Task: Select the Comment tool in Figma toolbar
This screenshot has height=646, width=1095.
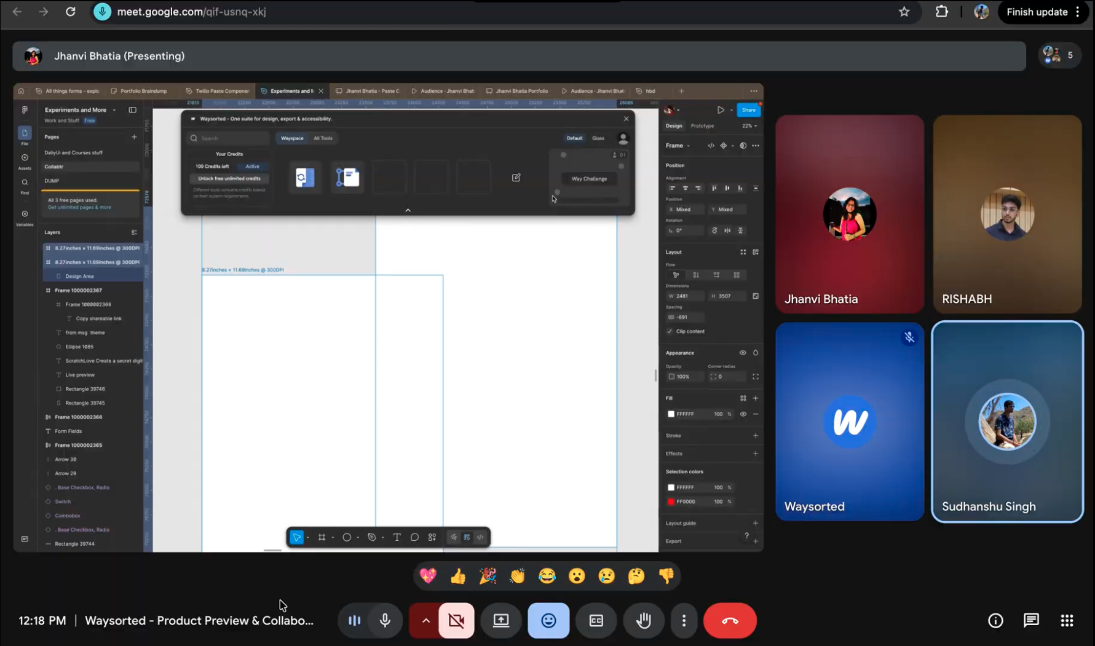Action: 415,537
